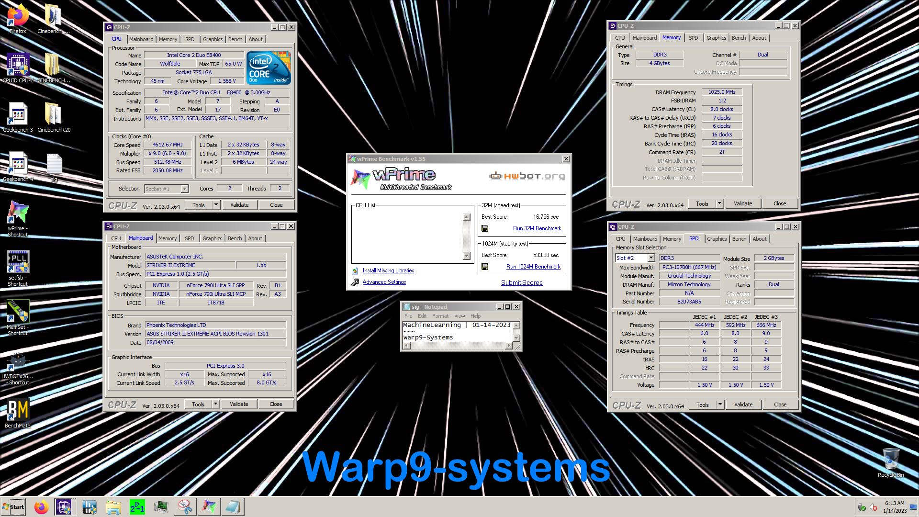Select the CinebenchR20 desktop folder

tap(54, 117)
